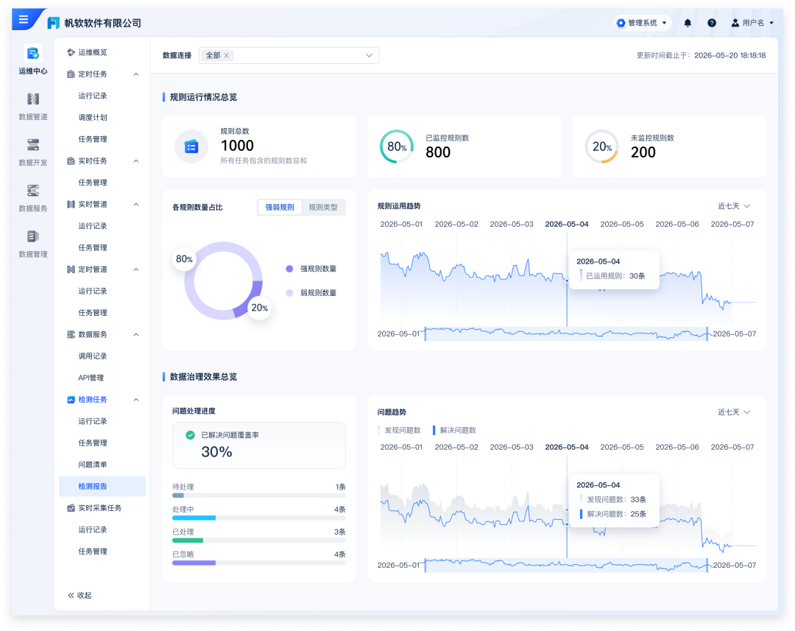This screenshot has height=631, width=795.
Task: Click the left handle of 规则运用趋势 range slider
Action: [x=425, y=334]
